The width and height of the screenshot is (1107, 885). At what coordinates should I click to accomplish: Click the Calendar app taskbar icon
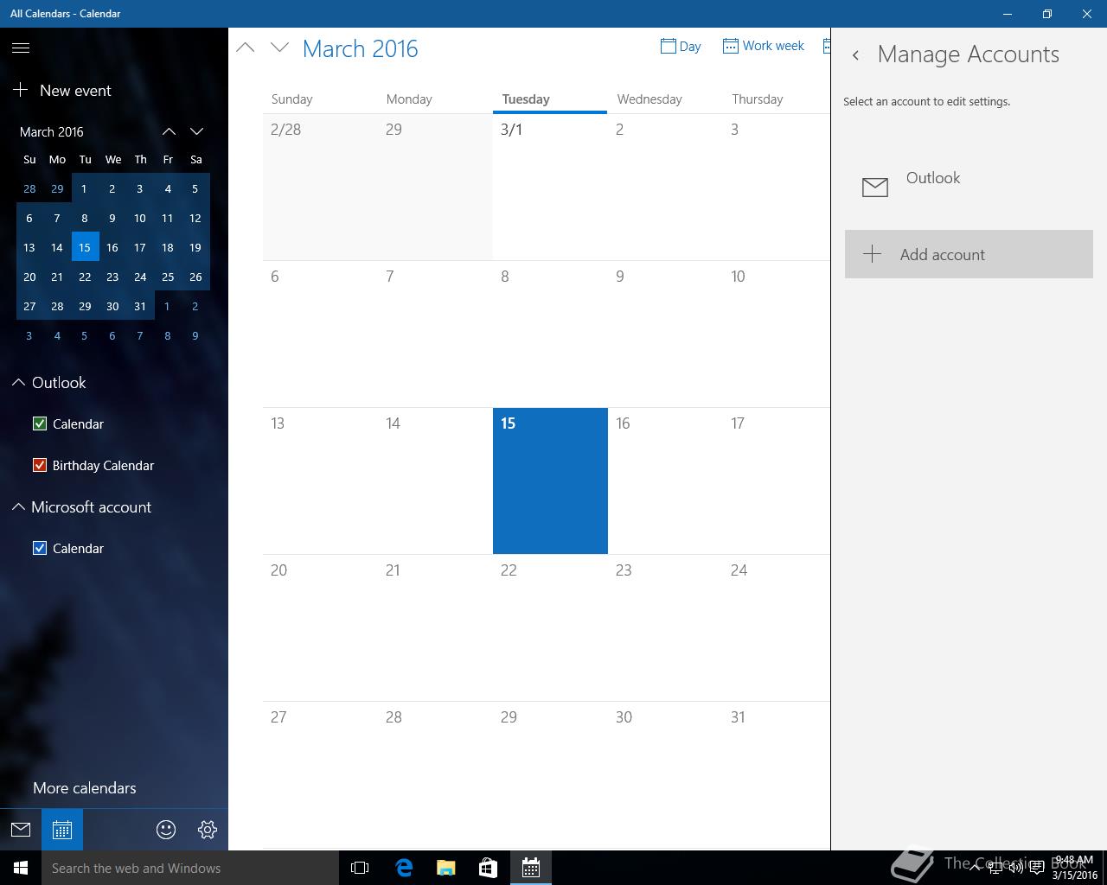(x=531, y=868)
